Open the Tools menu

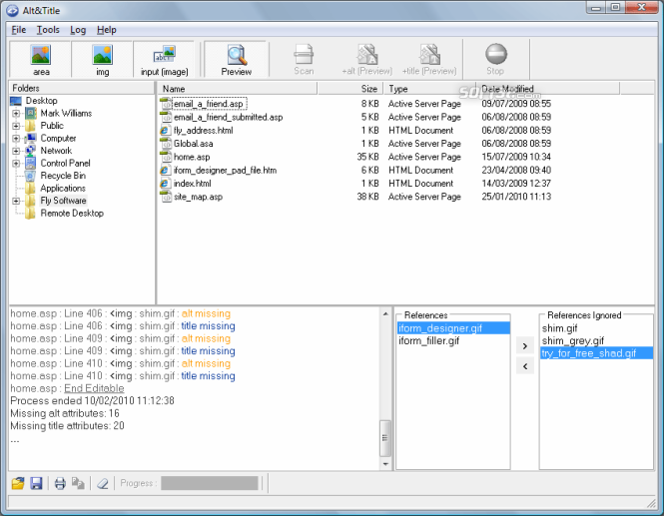(48, 30)
